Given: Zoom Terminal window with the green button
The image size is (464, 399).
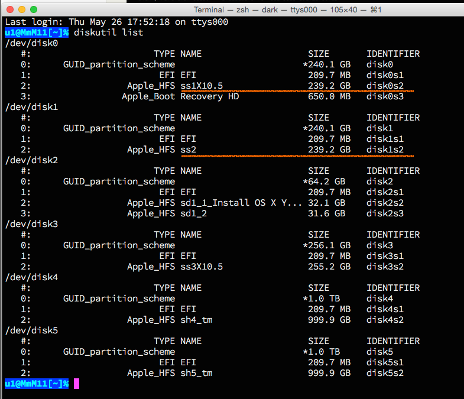Looking at the screenshot, I should (x=34, y=9).
